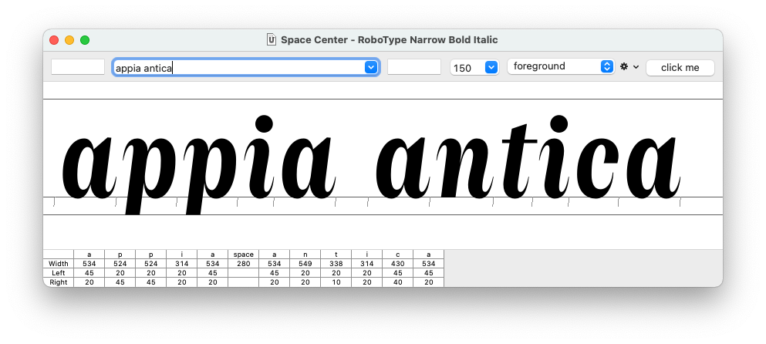The image size is (766, 344).
Task: Expand the text string history dropdown arrow
Action: [371, 68]
